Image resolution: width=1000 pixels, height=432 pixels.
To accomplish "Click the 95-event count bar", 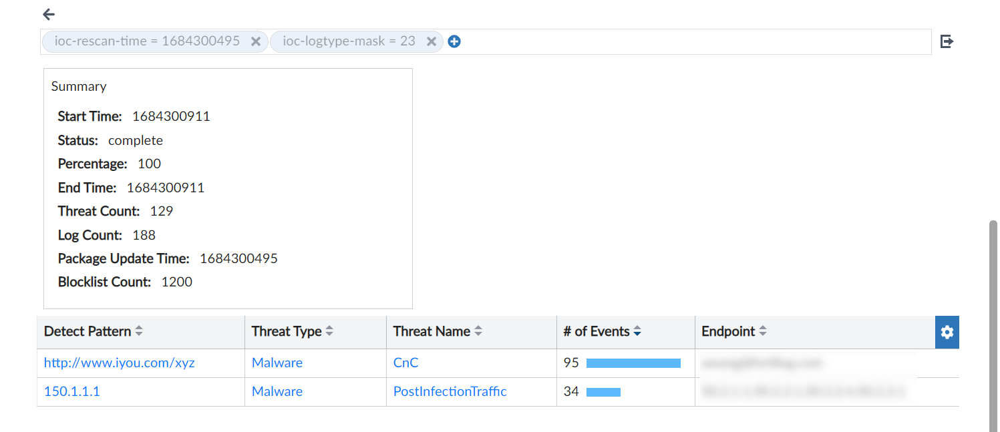I will pyautogui.click(x=633, y=363).
